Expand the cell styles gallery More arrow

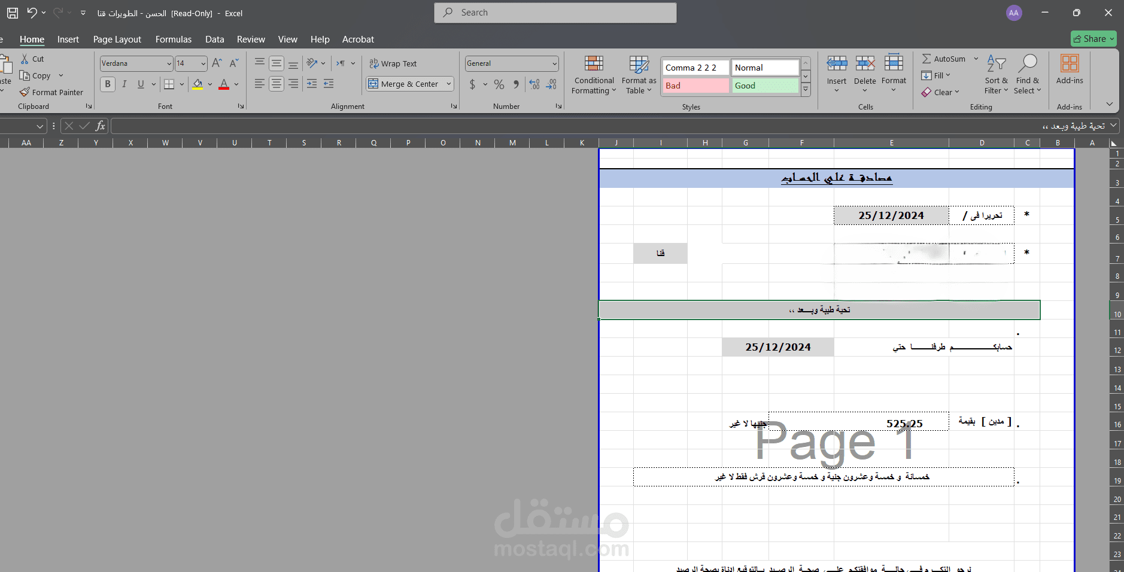(806, 89)
